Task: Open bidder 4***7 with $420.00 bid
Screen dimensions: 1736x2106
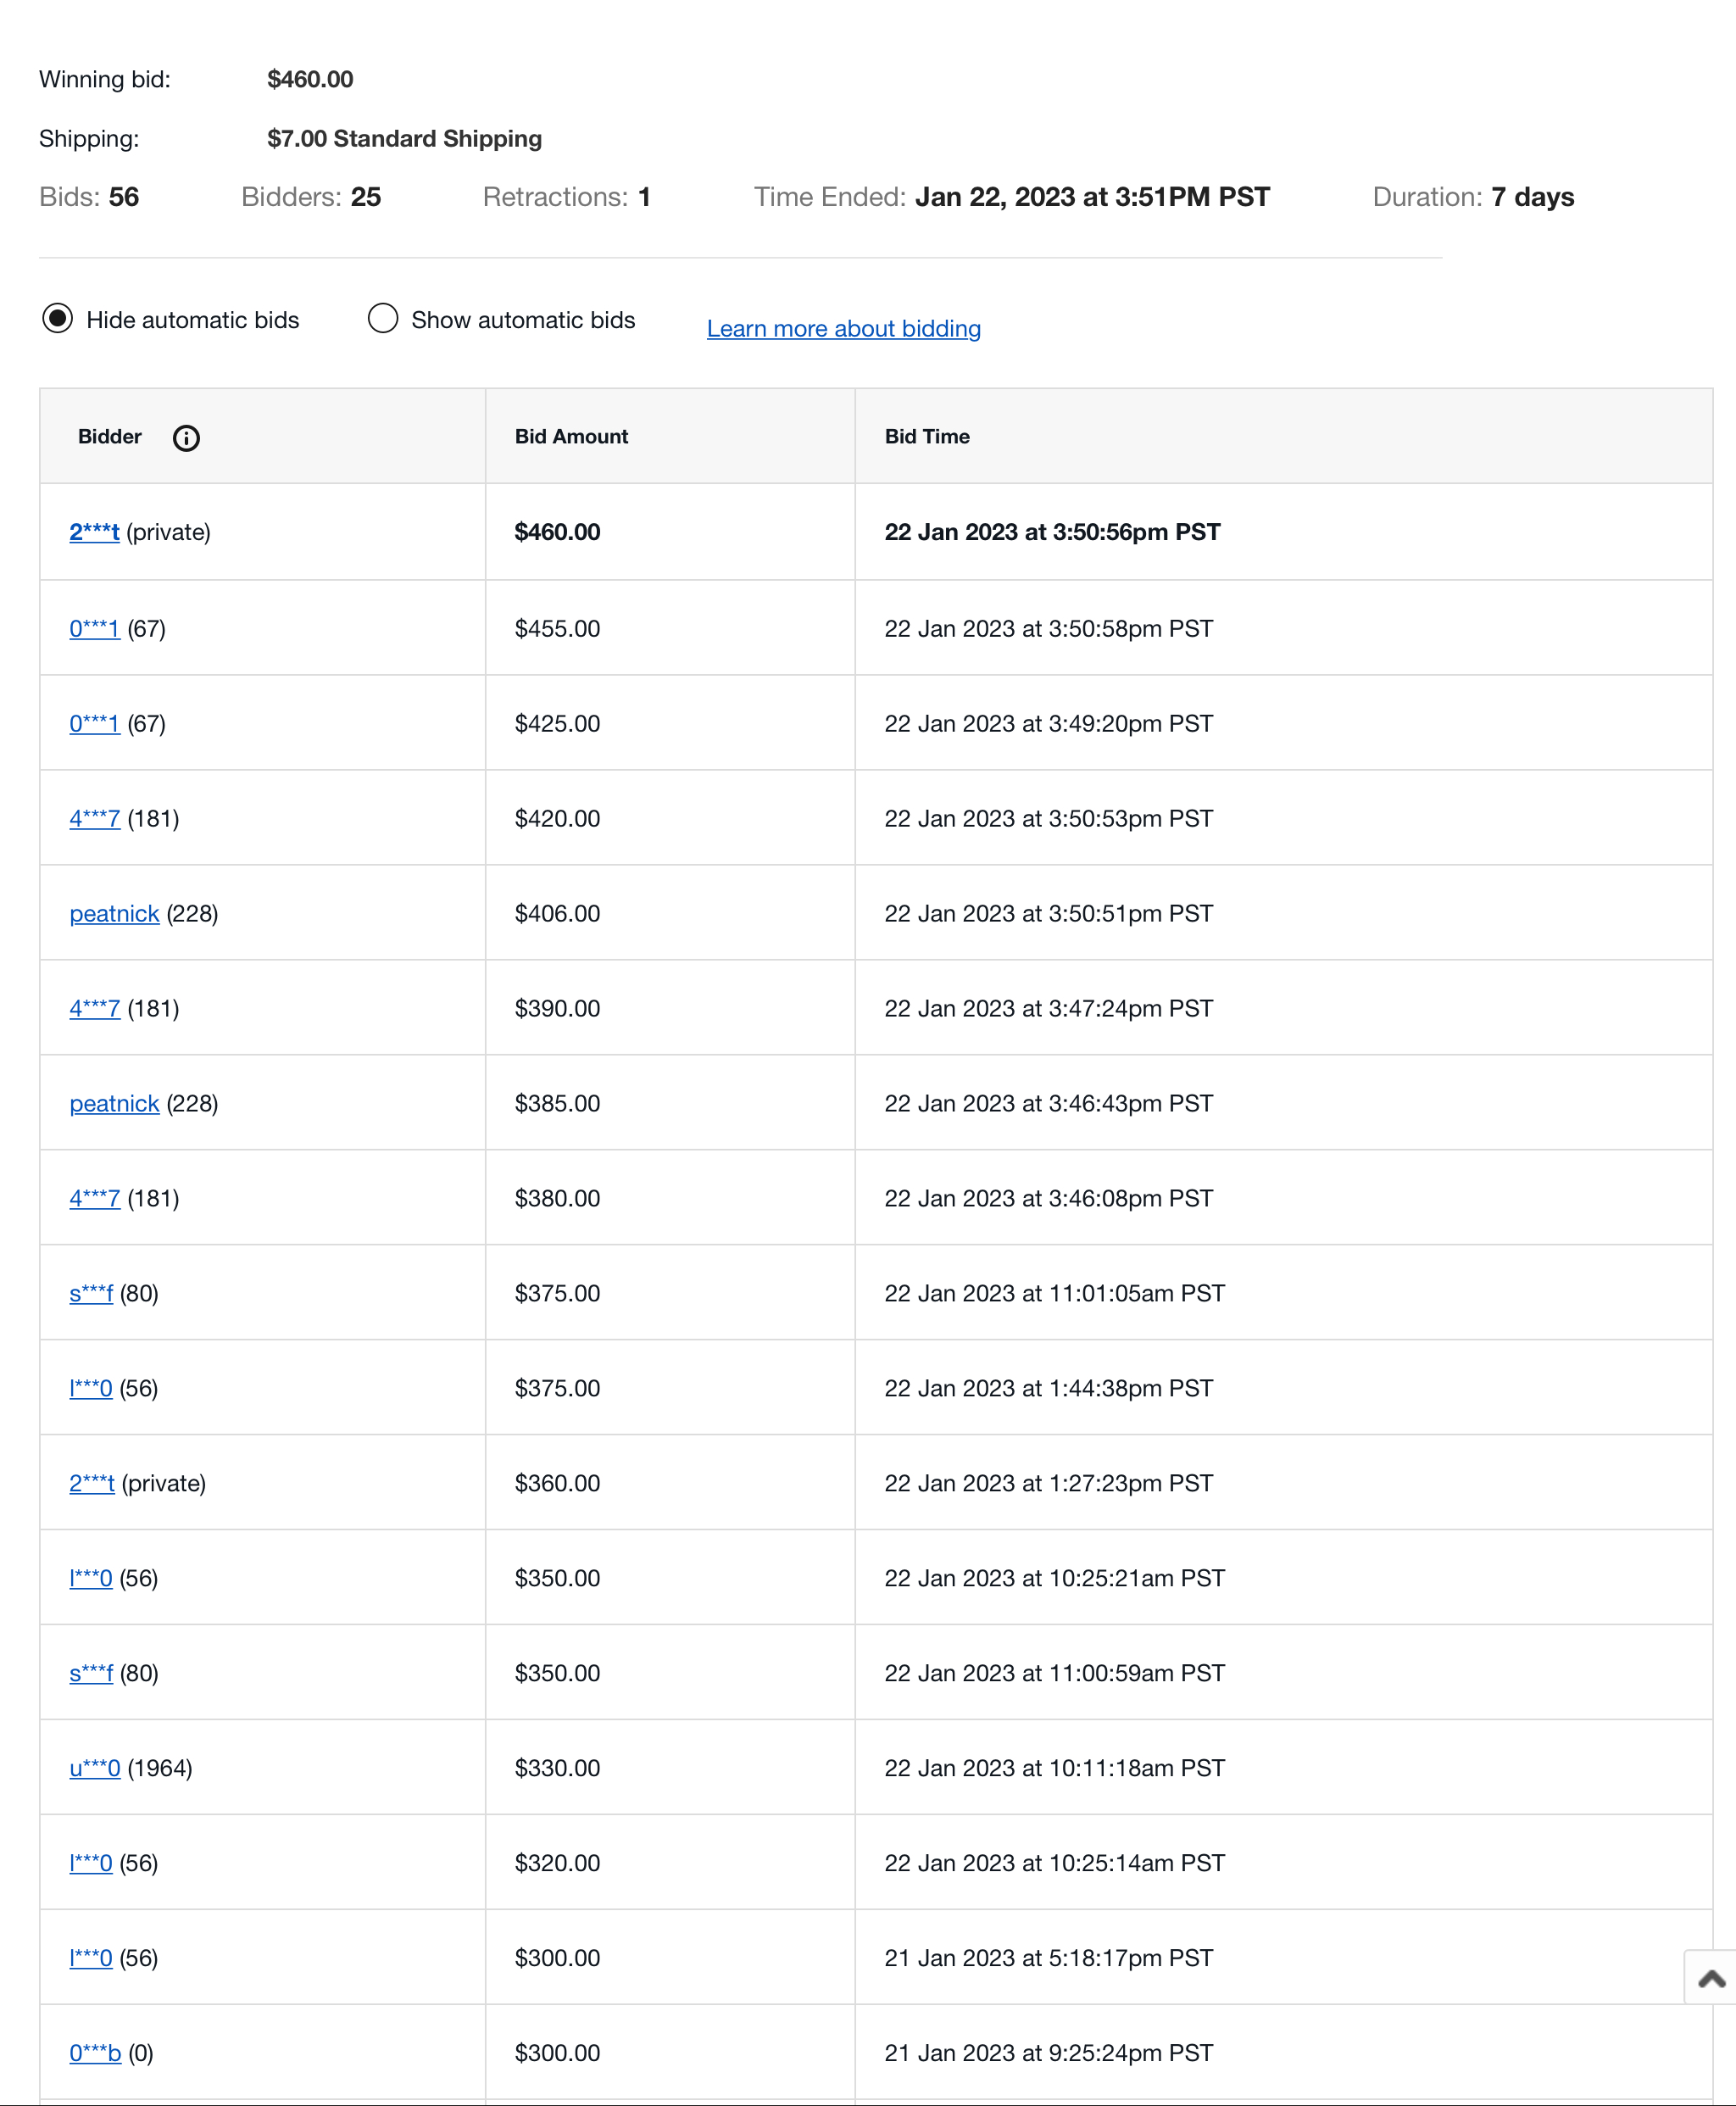Action: coord(94,819)
